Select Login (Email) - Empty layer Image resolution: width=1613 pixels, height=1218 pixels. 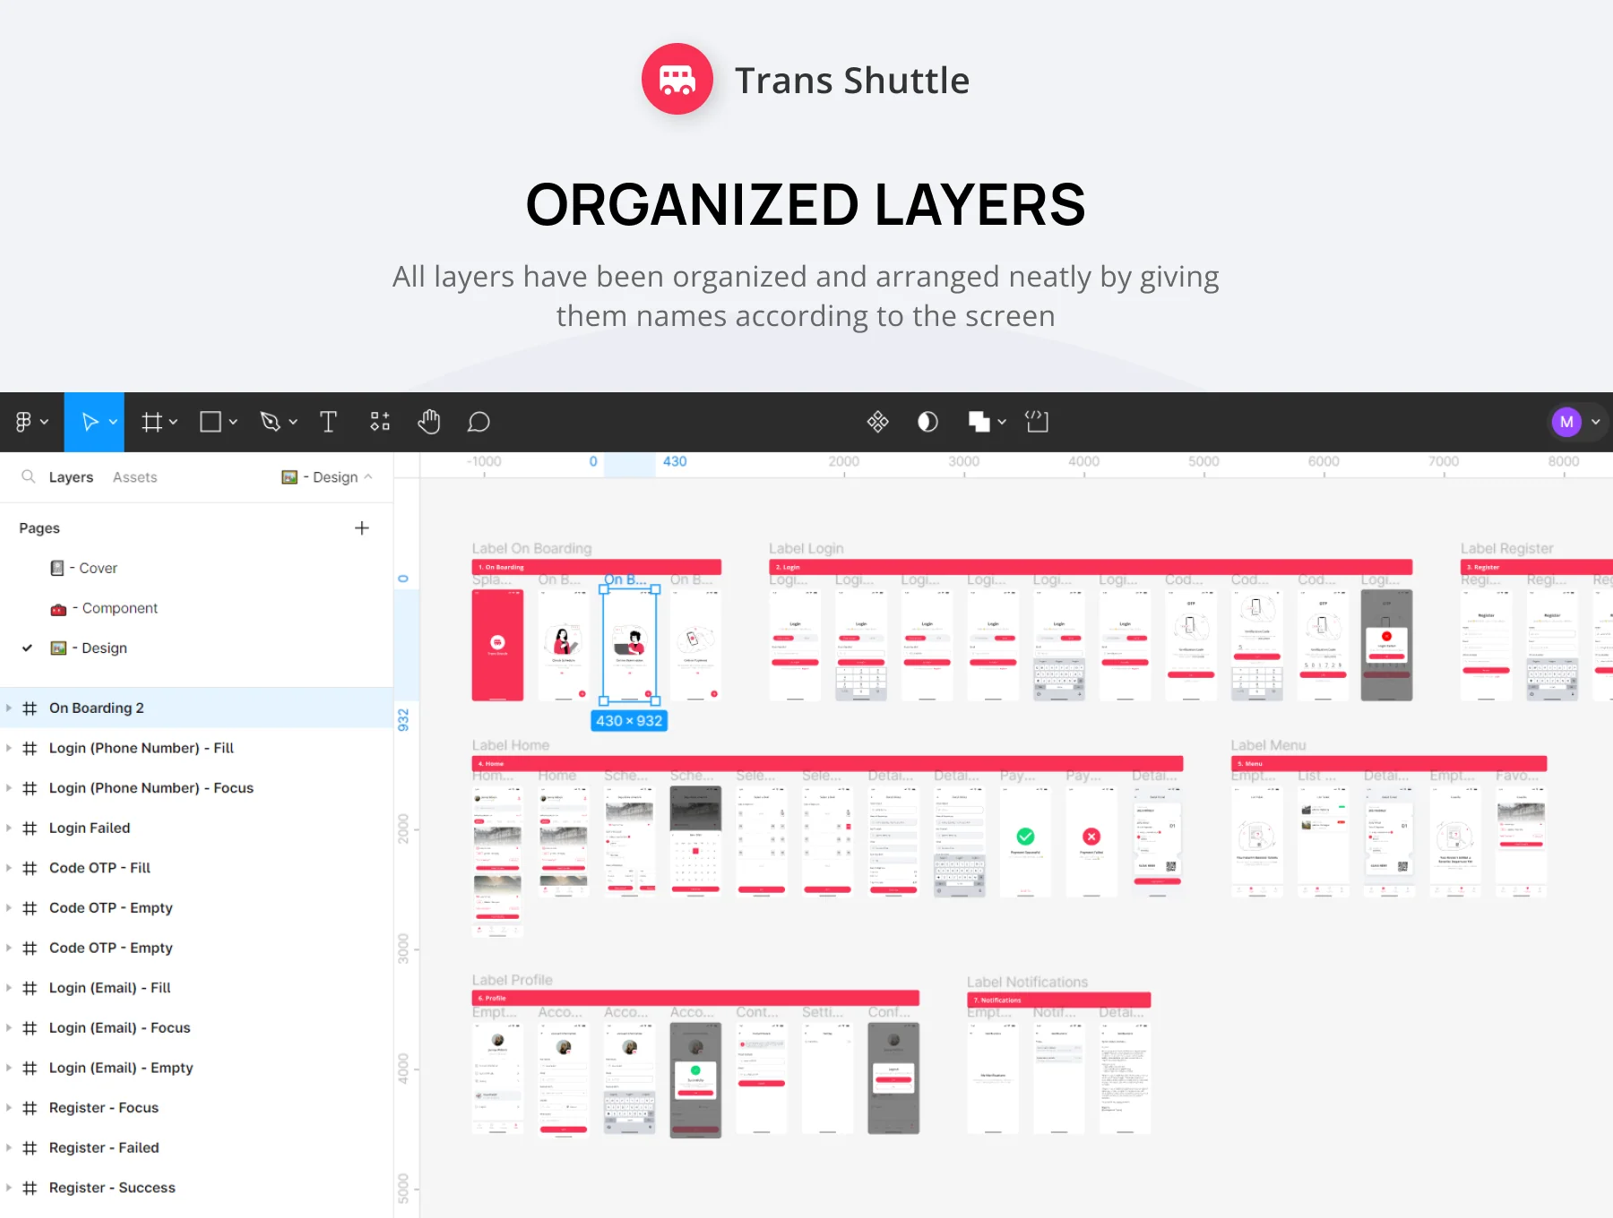coord(196,1068)
